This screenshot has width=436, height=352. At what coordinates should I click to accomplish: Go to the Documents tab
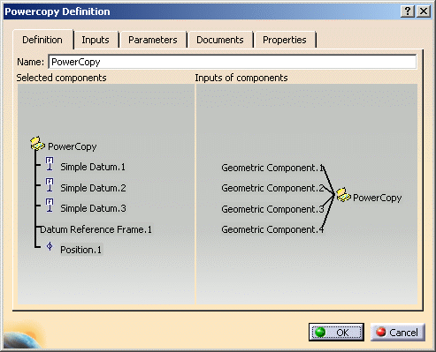220,40
